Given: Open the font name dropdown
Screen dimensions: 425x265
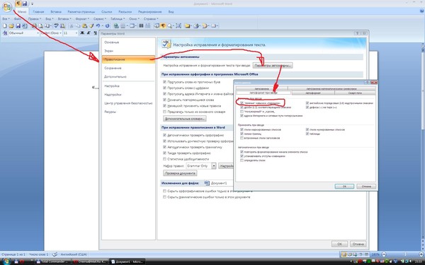Looking at the screenshot, I should click(x=61, y=33).
